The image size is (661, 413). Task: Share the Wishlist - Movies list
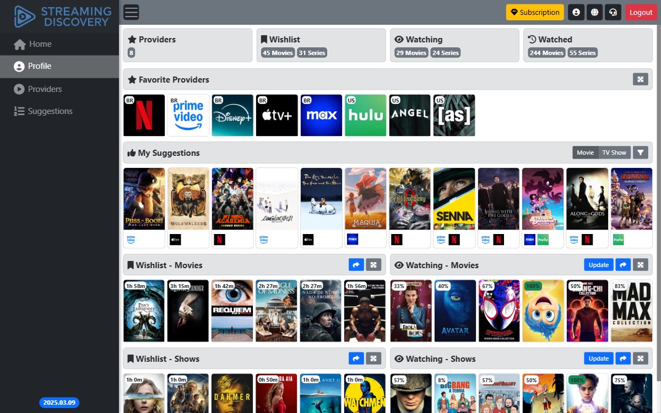tap(356, 265)
